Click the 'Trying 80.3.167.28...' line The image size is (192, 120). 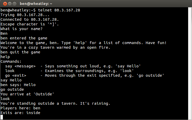pos(25,15)
